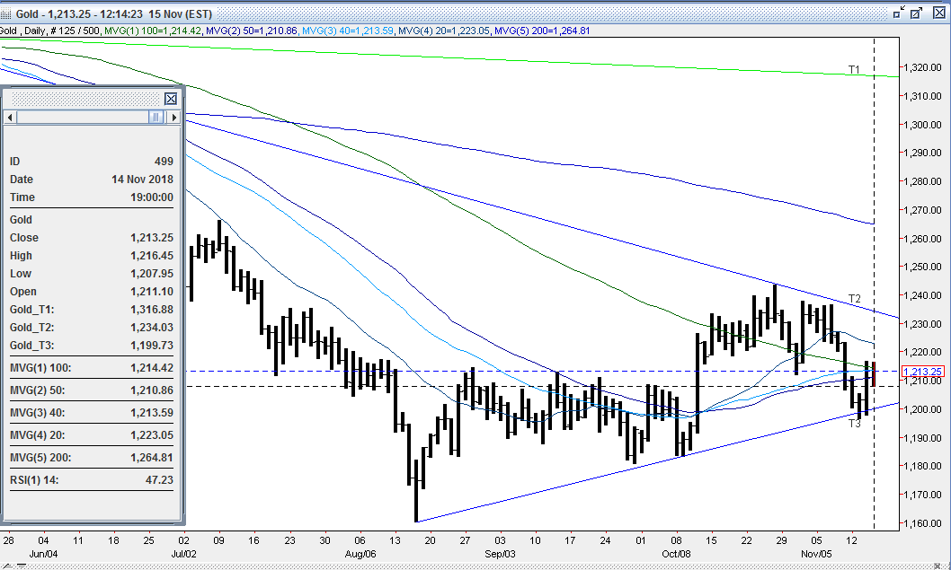The height and width of the screenshot is (570, 951).
Task: Click MVG(1) 100=1,214.42 in the chart legend
Action: pos(152,31)
